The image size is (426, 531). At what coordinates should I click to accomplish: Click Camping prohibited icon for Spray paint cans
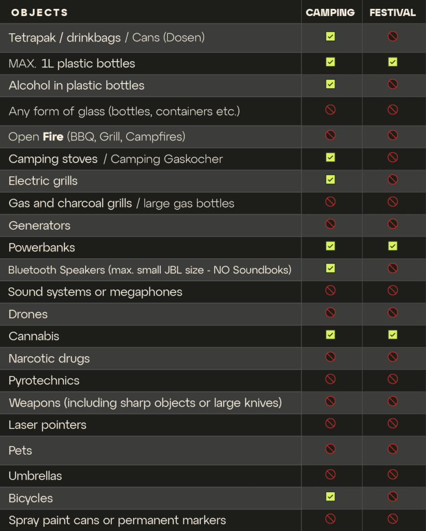(x=330, y=519)
